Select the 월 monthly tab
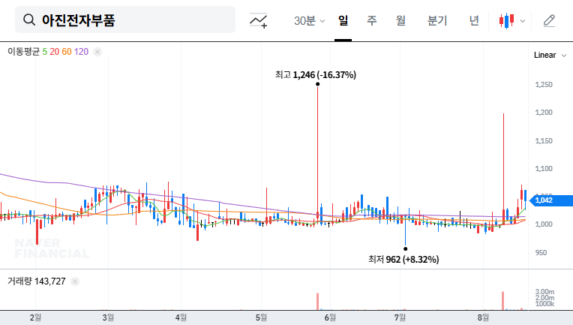Viewport: 573px width, 325px height. [400, 20]
